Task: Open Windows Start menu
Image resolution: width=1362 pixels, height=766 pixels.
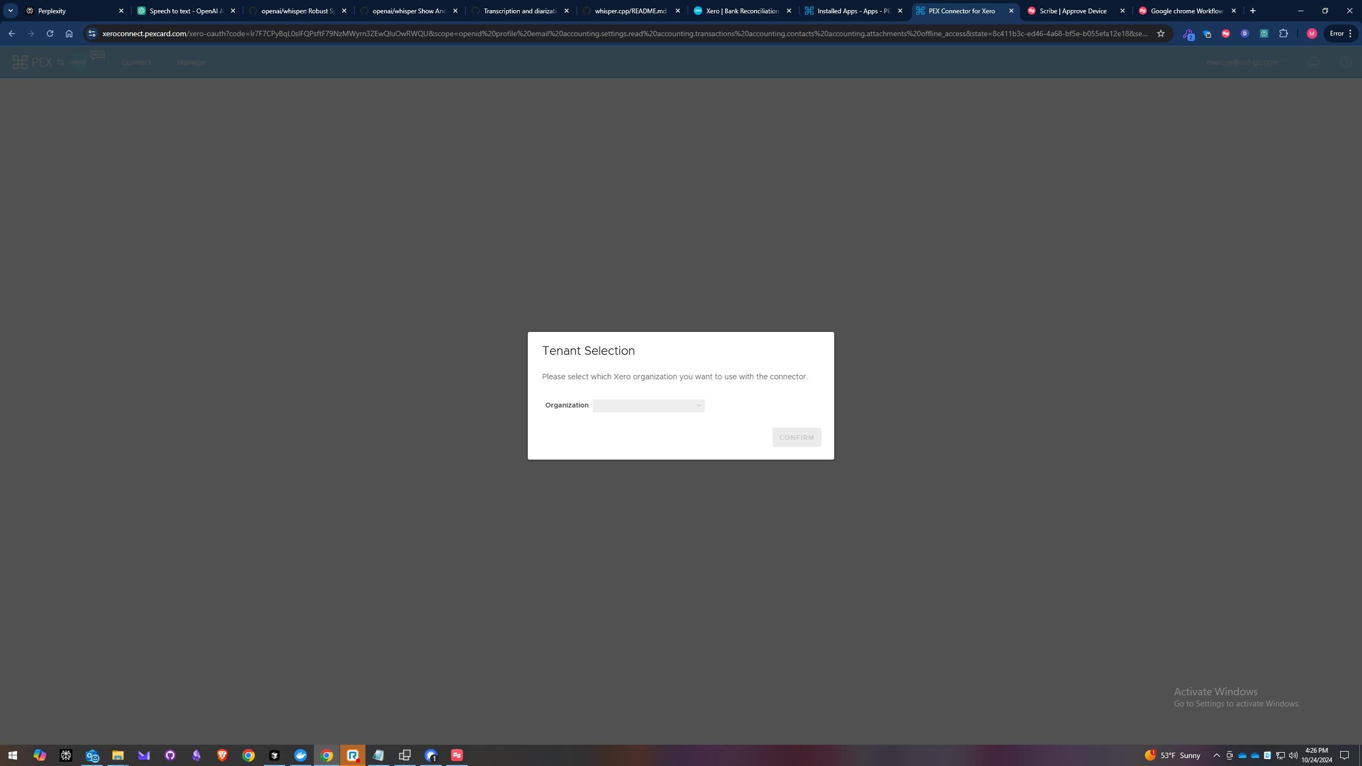Action: [x=13, y=755]
